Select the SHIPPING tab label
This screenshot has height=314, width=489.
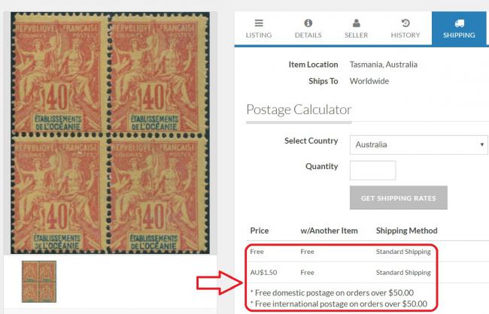point(459,35)
